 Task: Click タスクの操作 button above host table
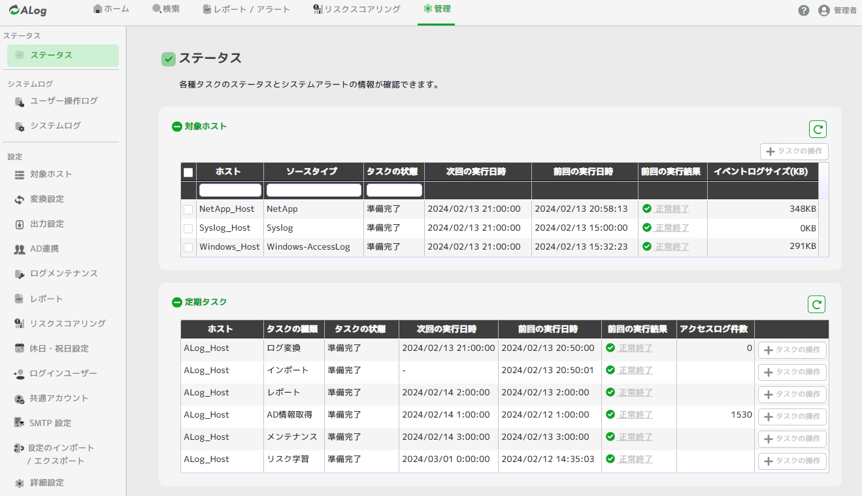pyautogui.click(x=794, y=152)
